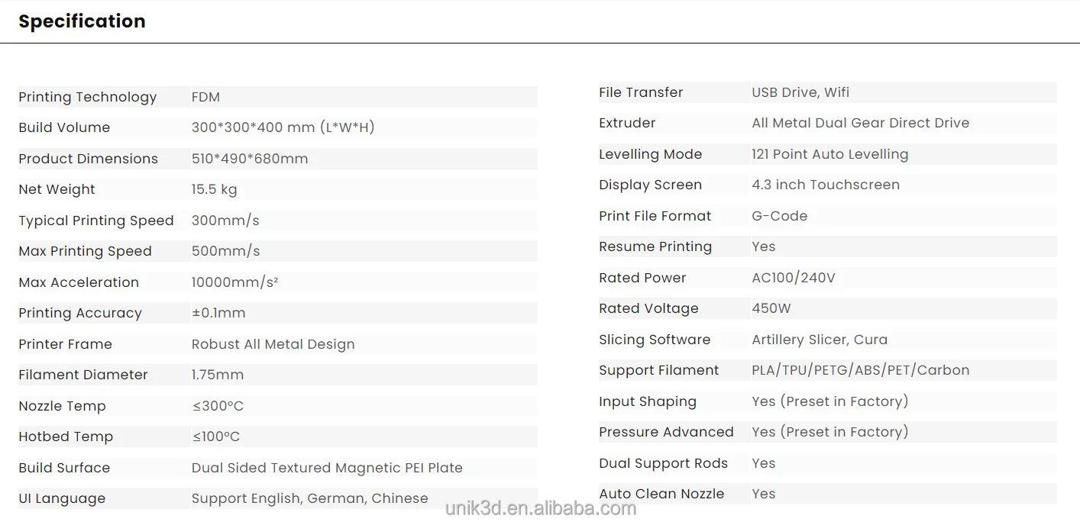Screen dimensions: 1080x522
Task: Click Dual Sided Textured Magnetic PEI Plate
Action: coord(327,468)
